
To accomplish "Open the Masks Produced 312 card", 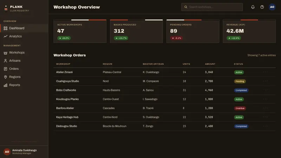I will 136,31.
